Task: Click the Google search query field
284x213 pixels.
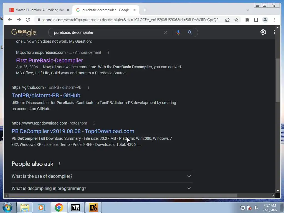Action: (x=107, y=32)
